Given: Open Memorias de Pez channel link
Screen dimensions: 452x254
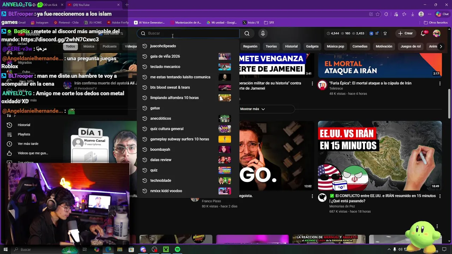Looking at the screenshot, I should coord(342,206).
